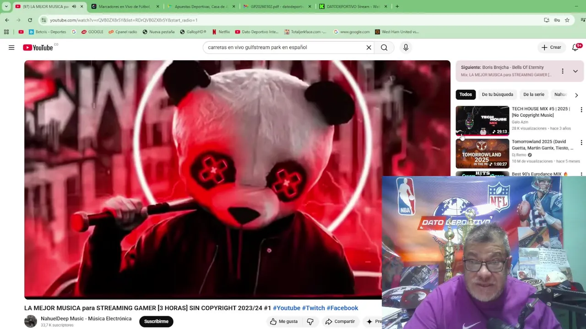Select the Todos filter chip
586x329 pixels.
click(x=466, y=95)
